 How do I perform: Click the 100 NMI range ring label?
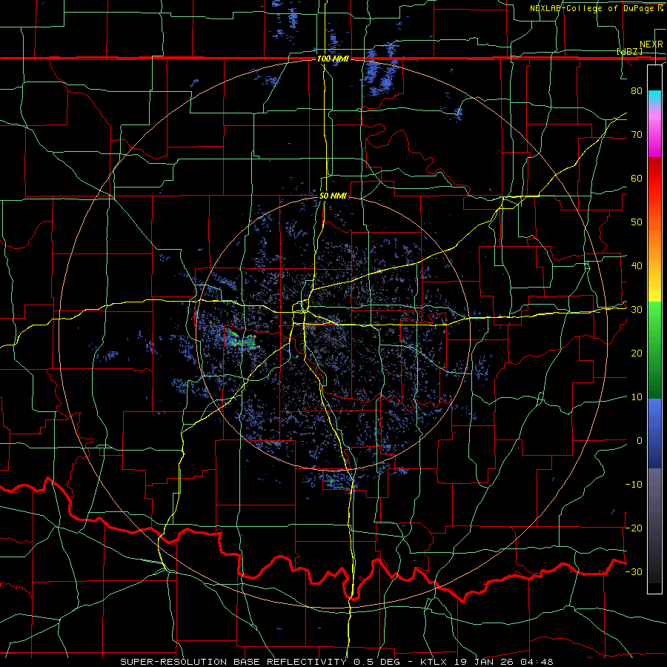click(x=333, y=59)
